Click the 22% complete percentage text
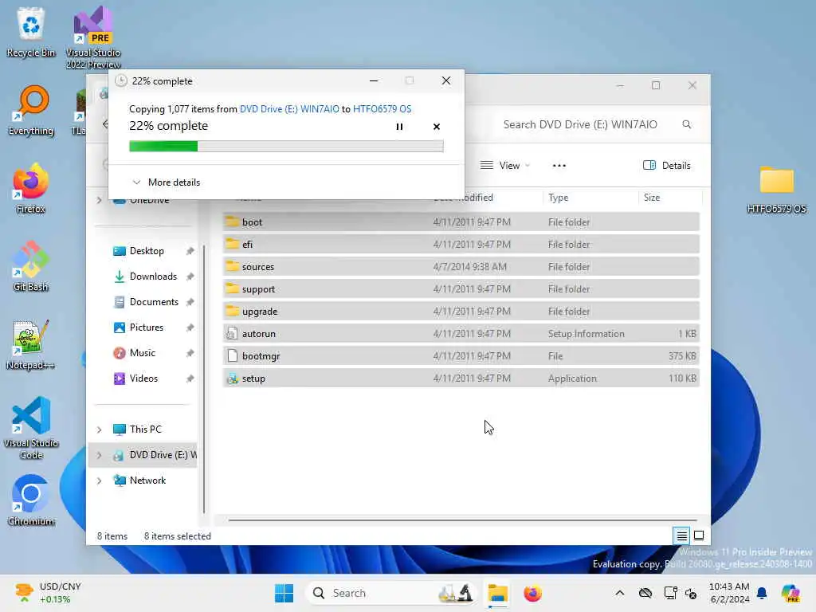Viewport: 816px width, 612px height. [x=168, y=126]
